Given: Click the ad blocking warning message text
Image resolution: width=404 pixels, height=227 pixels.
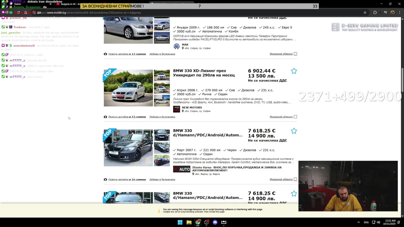Looking at the screenshot, I should (213, 210).
